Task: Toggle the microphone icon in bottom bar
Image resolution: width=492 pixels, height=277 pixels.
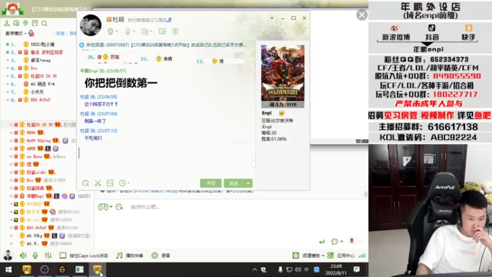Action: pyautogui.click(x=35, y=255)
